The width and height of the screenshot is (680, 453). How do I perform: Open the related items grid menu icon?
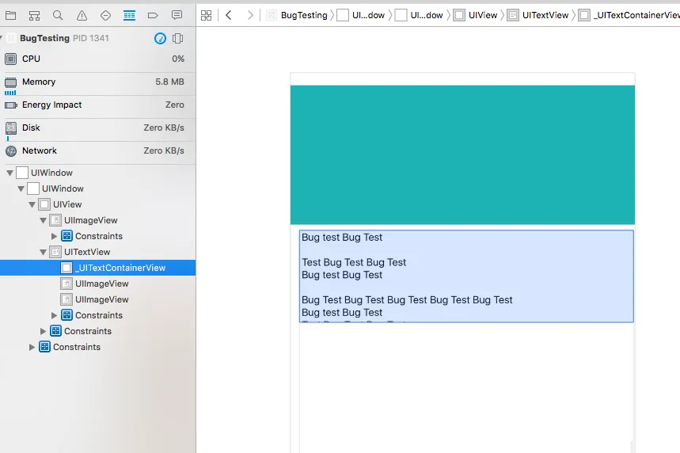click(x=207, y=16)
